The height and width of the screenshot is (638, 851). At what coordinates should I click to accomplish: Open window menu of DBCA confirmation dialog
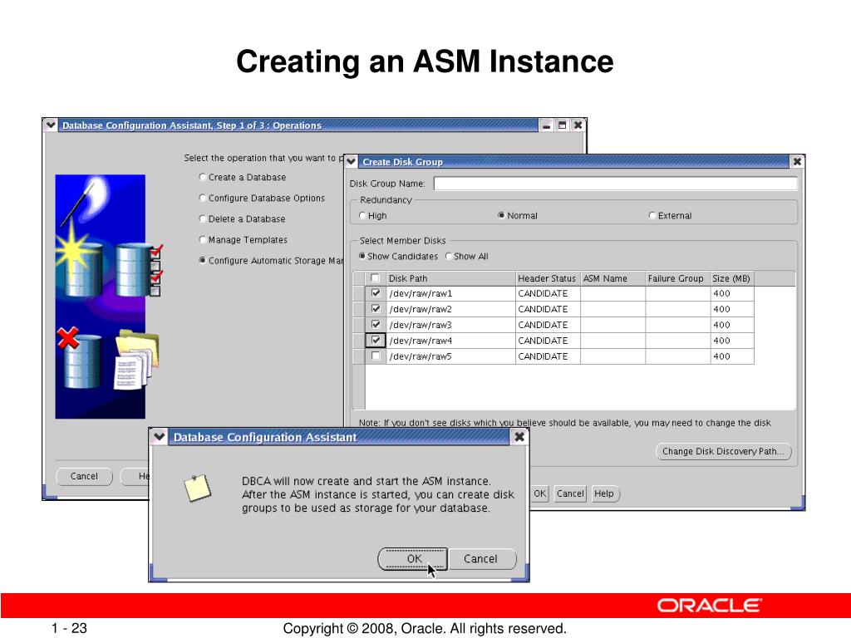click(x=159, y=437)
